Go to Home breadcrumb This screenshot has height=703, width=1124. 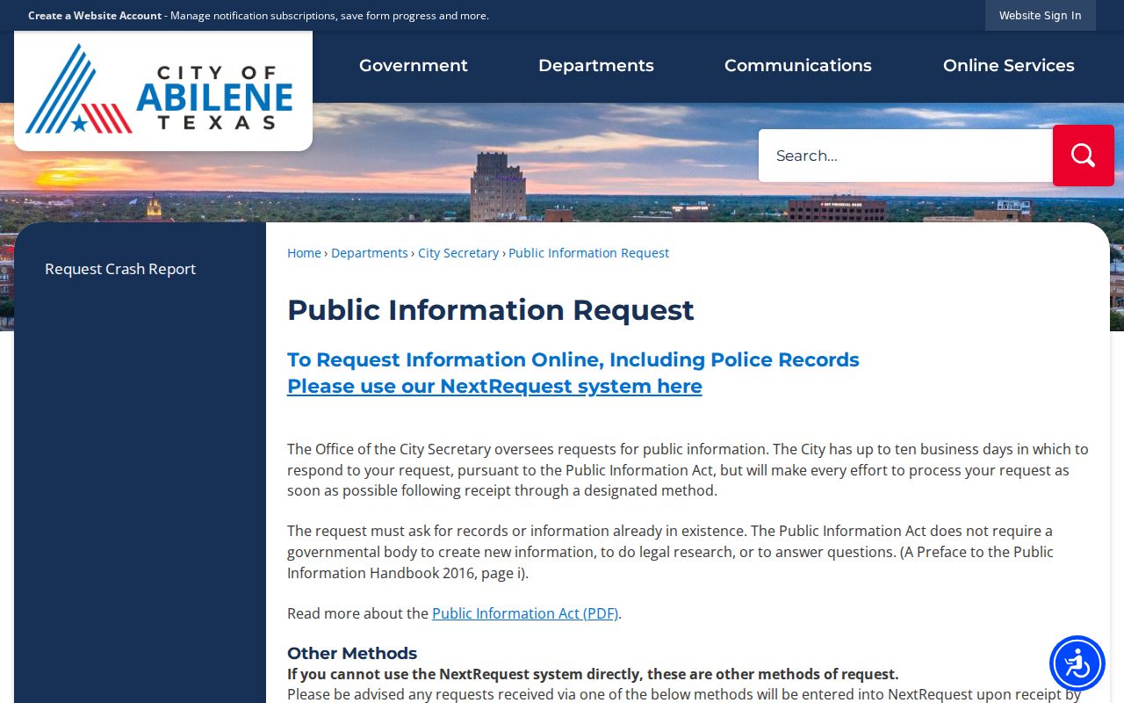coord(304,253)
